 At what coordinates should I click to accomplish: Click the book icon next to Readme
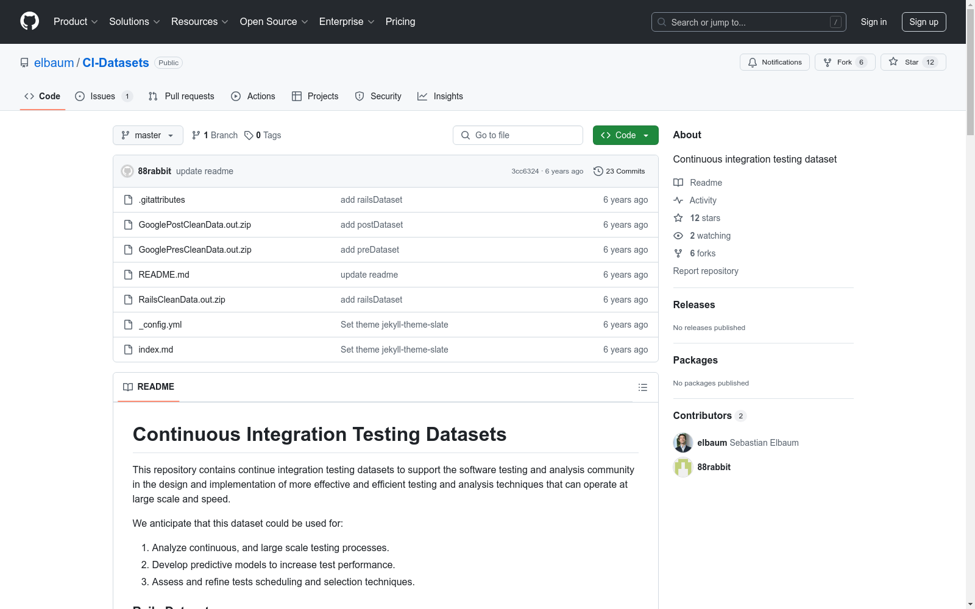point(678,183)
